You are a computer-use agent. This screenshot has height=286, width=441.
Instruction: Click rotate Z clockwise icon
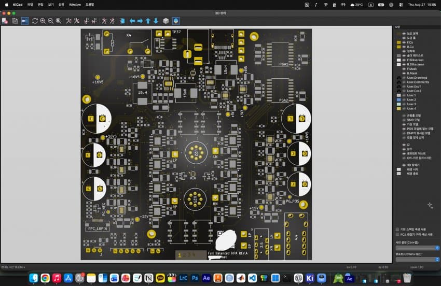click(104, 21)
